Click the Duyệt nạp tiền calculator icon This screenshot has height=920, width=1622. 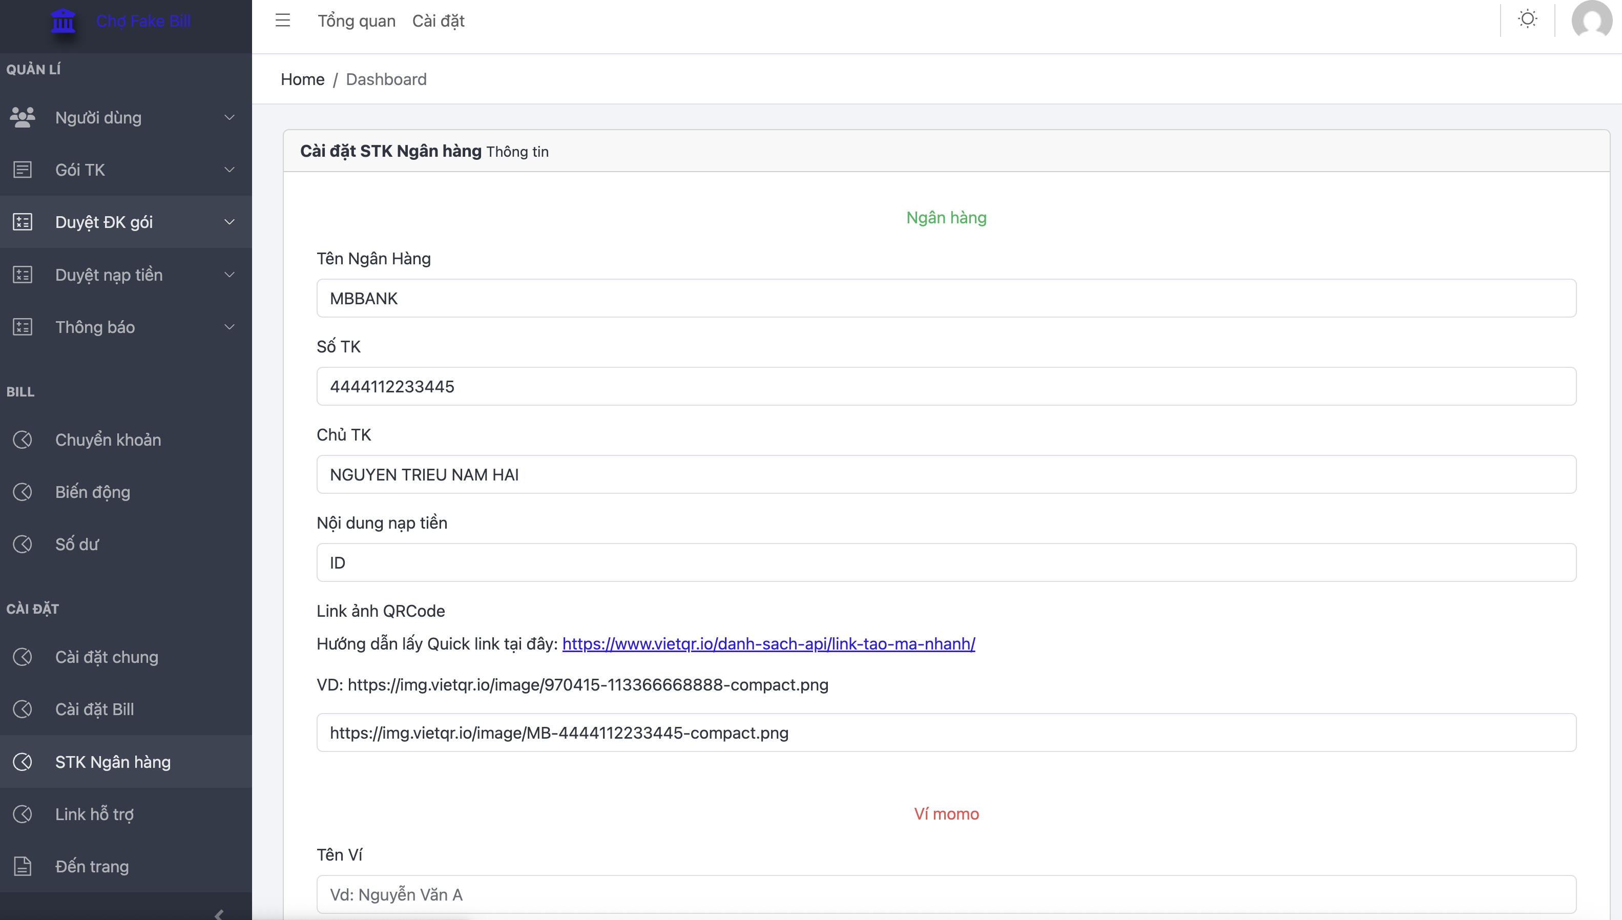tap(23, 275)
